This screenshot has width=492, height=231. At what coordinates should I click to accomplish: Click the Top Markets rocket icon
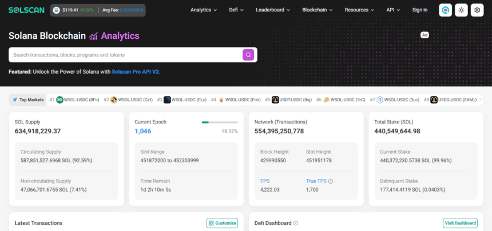pos(14,99)
